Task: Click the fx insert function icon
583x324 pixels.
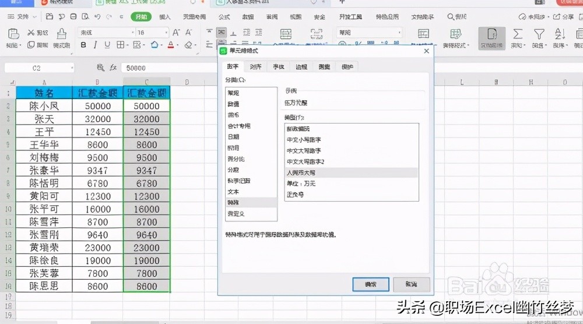Action: click(x=113, y=68)
